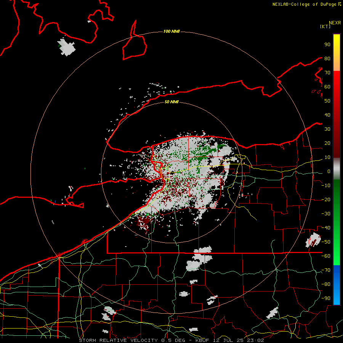Click the 50 knot scale value
343x343 pixels.
click(x=327, y=101)
